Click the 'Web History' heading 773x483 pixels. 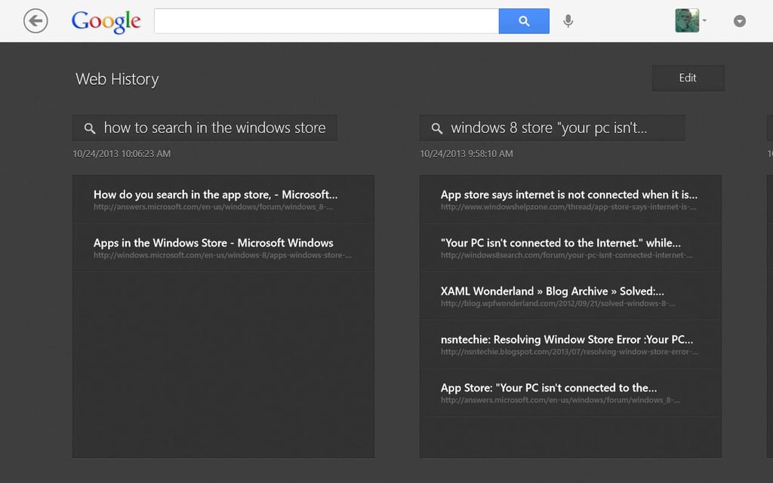(x=117, y=78)
